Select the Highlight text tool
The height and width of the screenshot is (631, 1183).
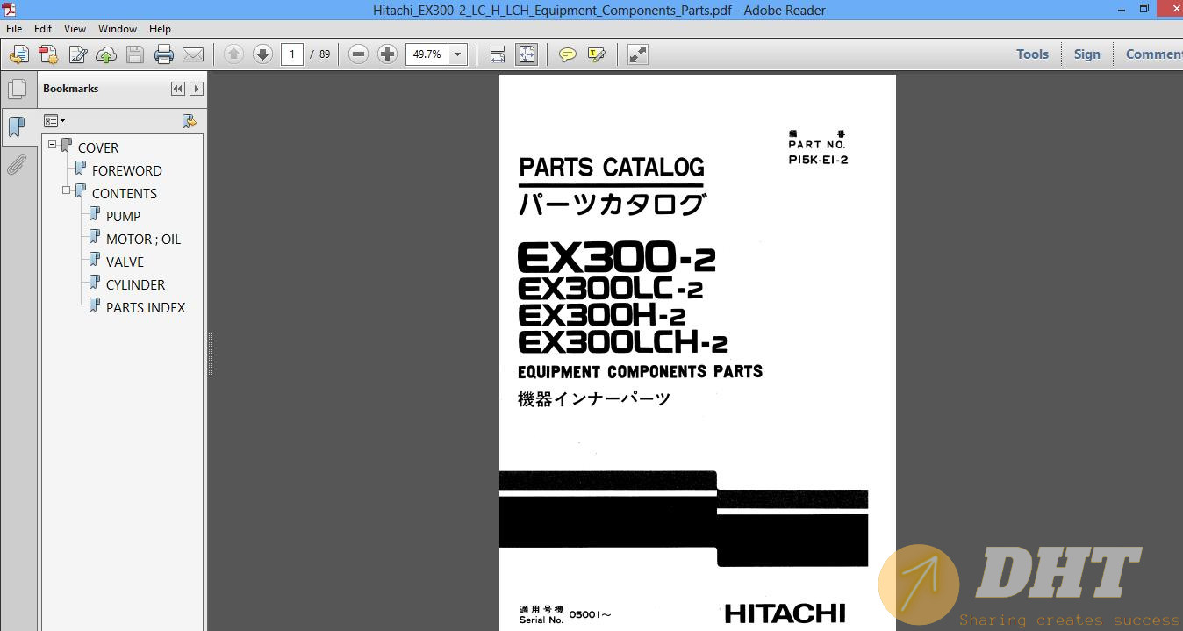597,54
